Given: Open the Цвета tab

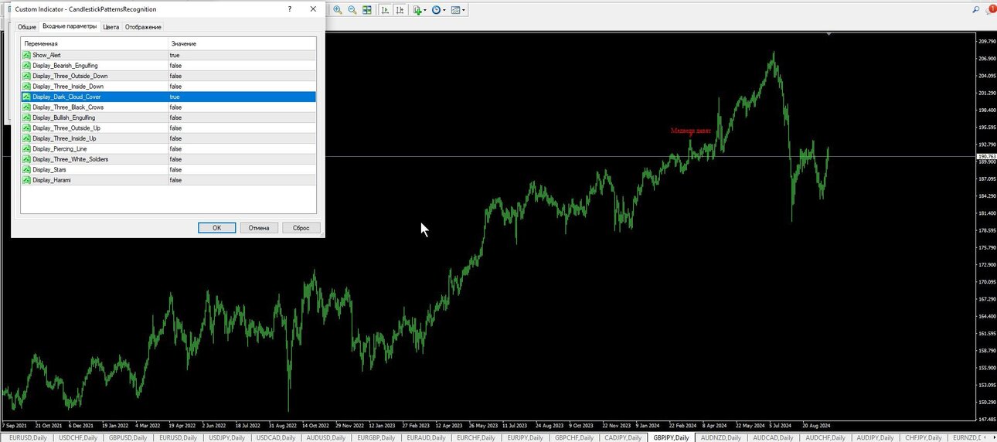Looking at the screenshot, I should 111,26.
